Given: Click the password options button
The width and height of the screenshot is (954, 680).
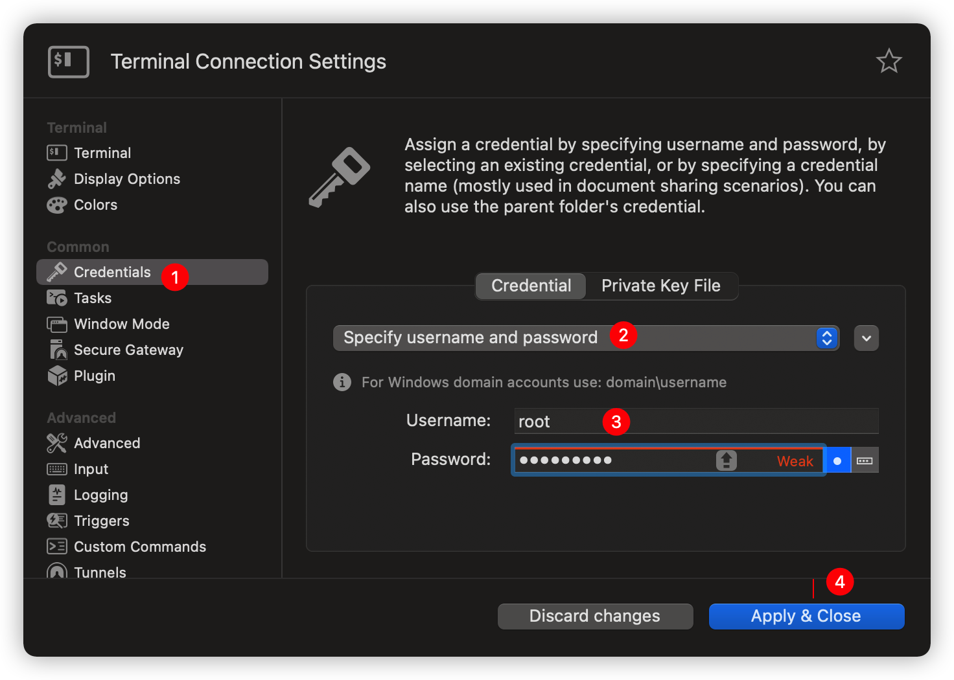Looking at the screenshot, I should pyautogui.click(x=865, y=460).
